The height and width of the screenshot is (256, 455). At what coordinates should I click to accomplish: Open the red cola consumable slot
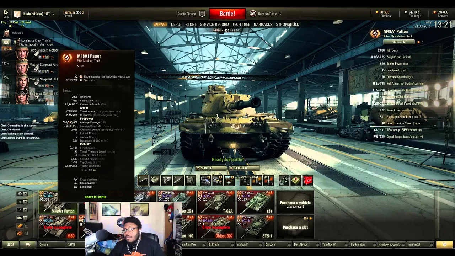pyautogui.click(x=308, y=180)
